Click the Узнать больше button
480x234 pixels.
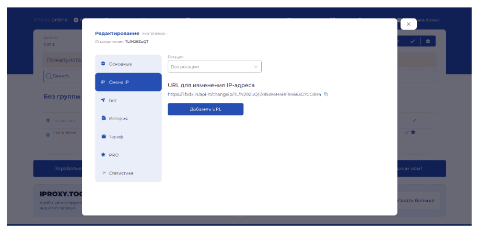click(417, 200)
